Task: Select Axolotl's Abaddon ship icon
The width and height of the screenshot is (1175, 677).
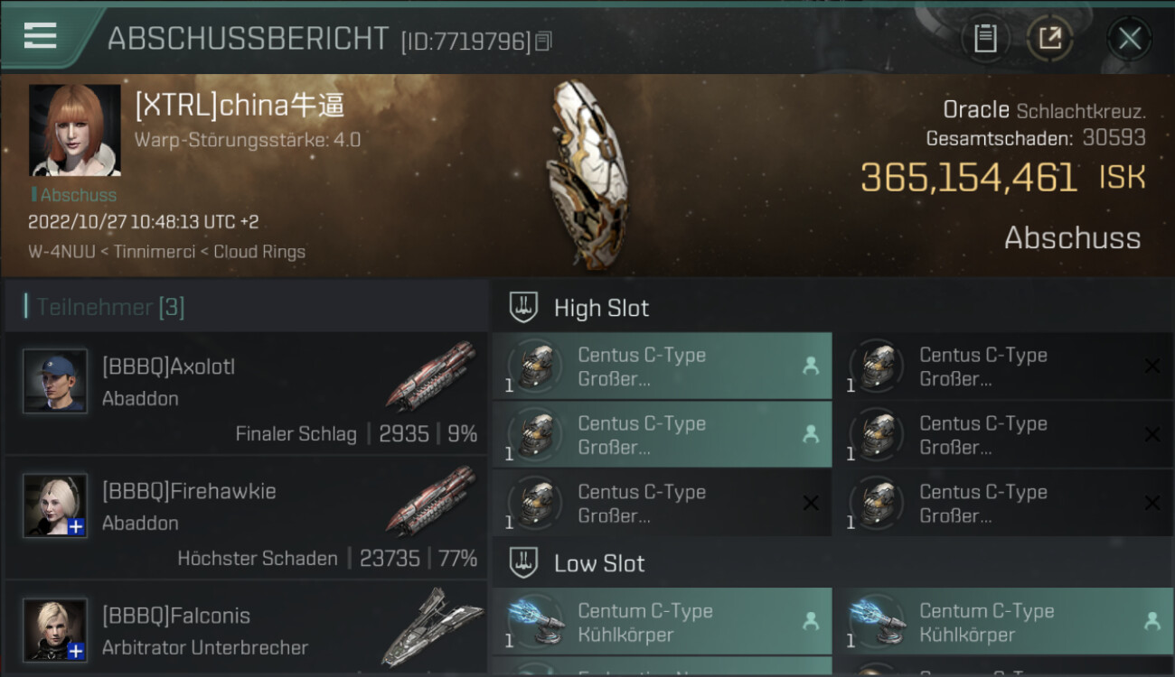Action: pos(431,376)
